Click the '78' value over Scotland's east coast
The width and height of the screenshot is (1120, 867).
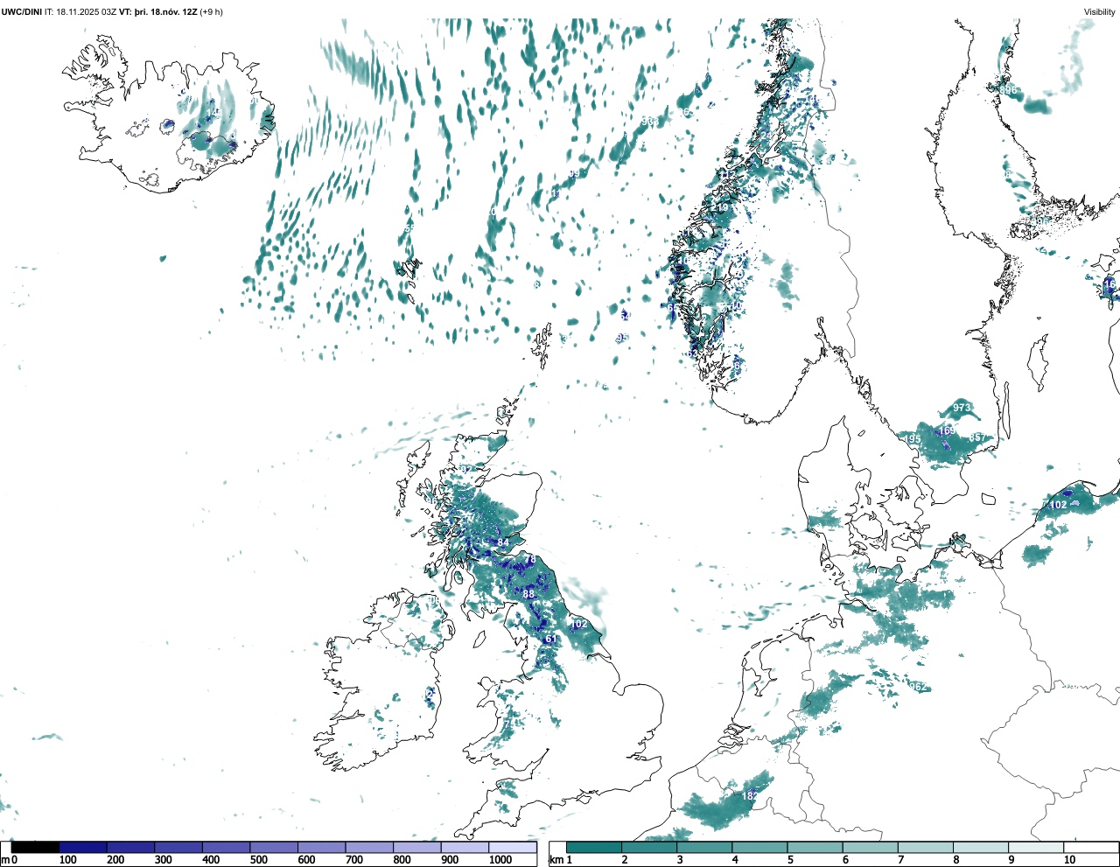[x=529, y=560]
